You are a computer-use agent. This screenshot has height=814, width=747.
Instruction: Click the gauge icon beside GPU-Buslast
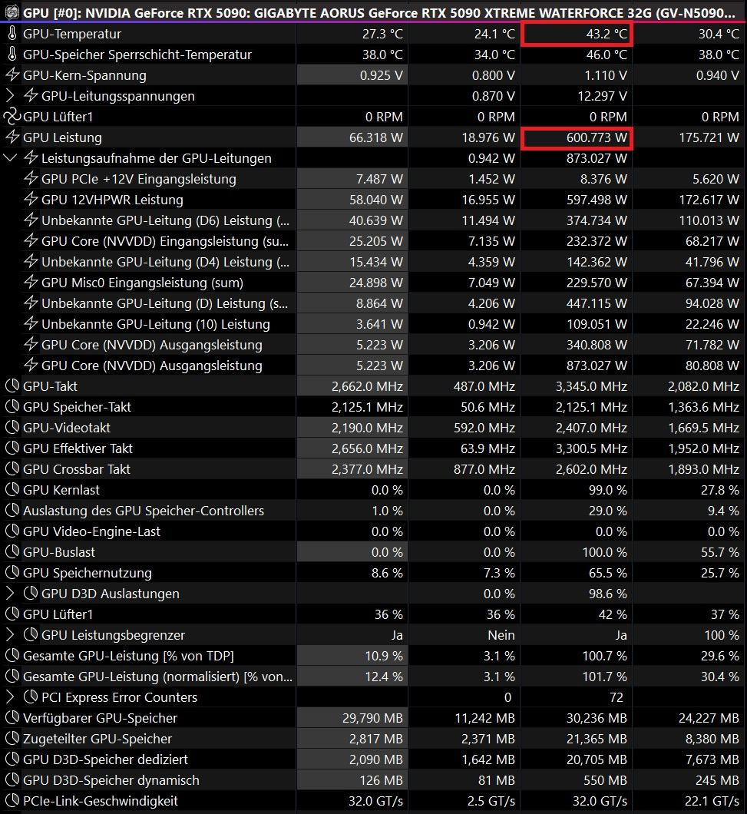pos(12,552)
